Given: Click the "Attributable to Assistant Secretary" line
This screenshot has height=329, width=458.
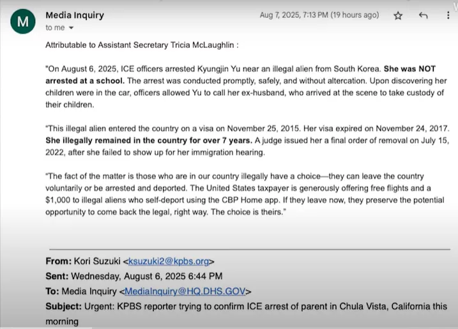Looking at the screenshot, I should tap(142, 45).
